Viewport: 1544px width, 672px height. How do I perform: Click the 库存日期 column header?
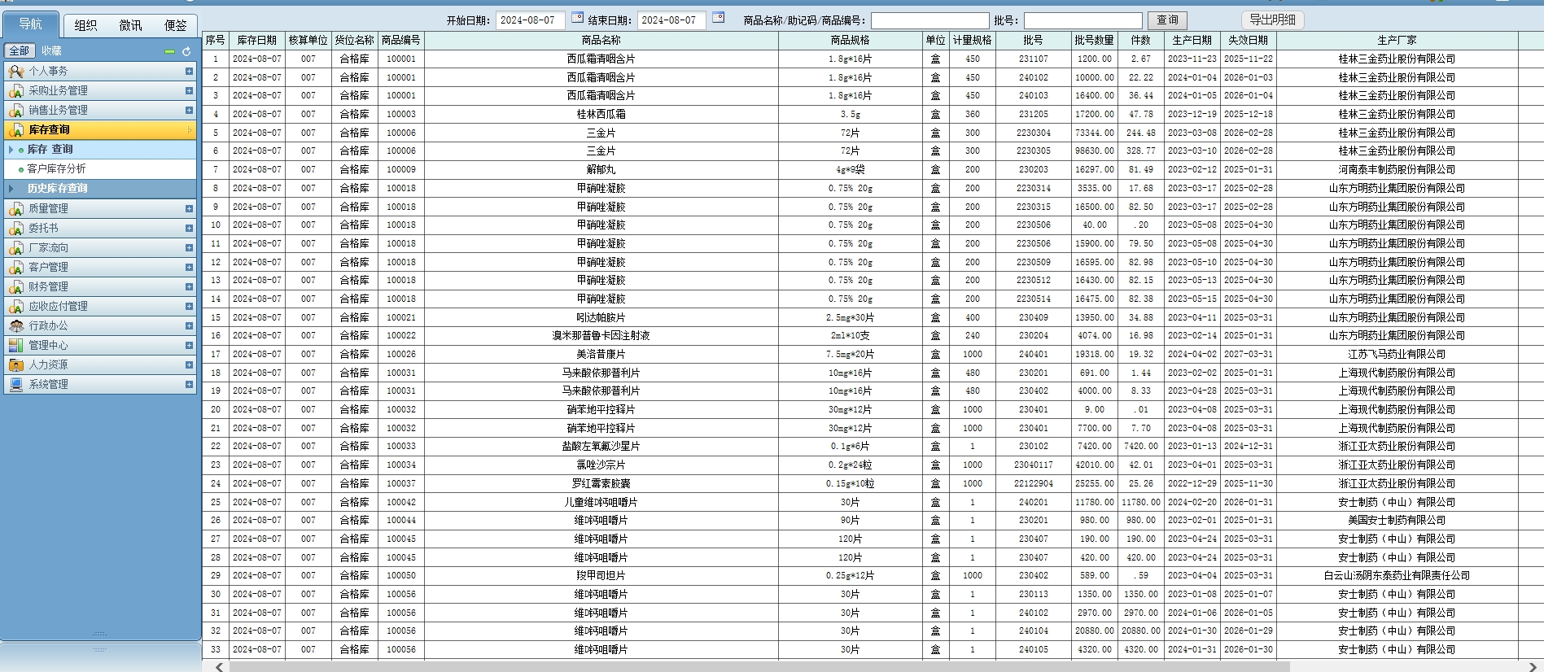[x=256, y=40]
